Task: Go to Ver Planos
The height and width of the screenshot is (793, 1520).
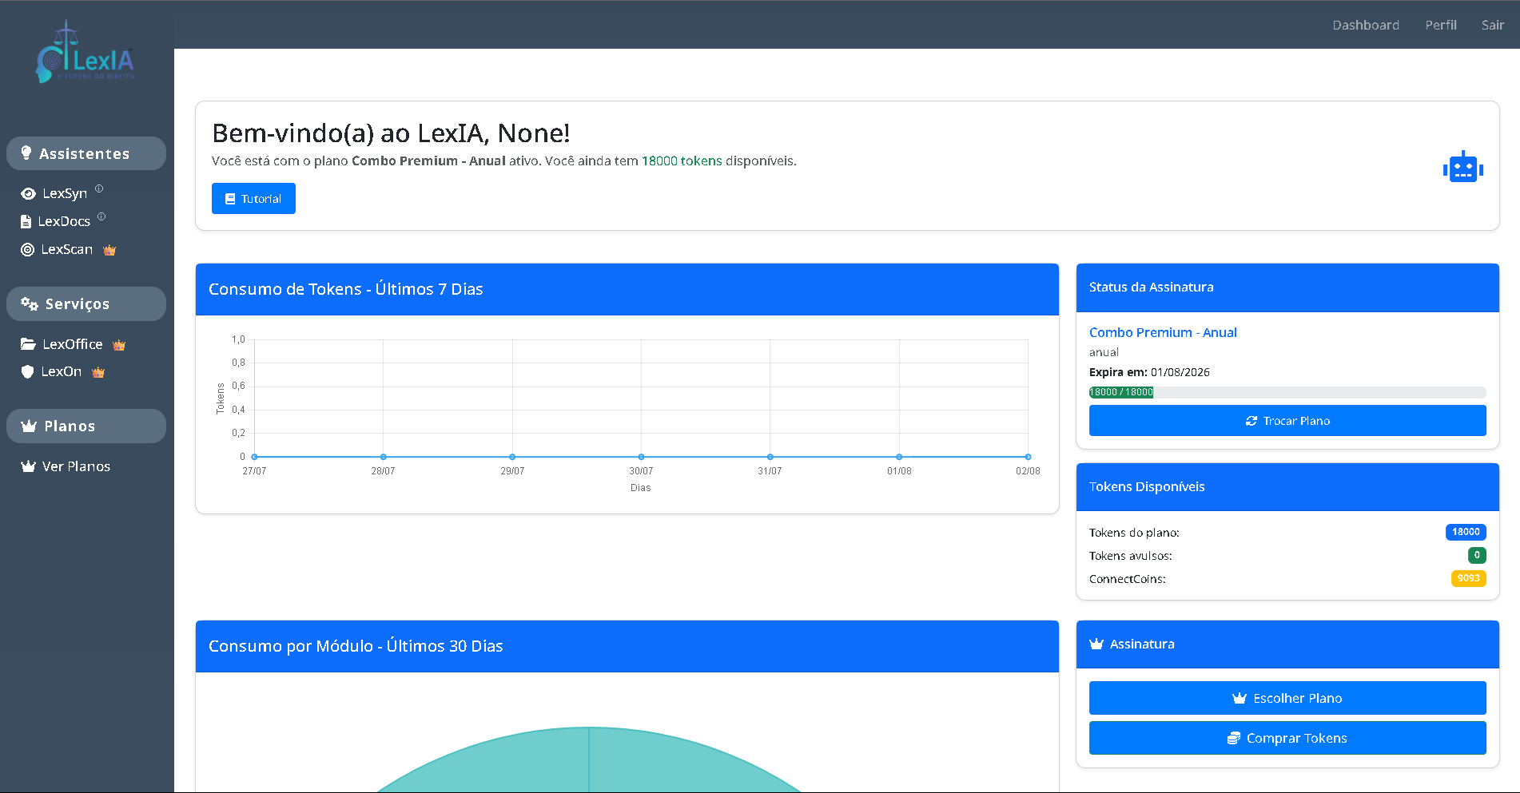Action: point(76,466)
